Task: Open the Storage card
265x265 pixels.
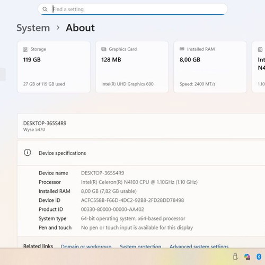Action: (54, 67)
